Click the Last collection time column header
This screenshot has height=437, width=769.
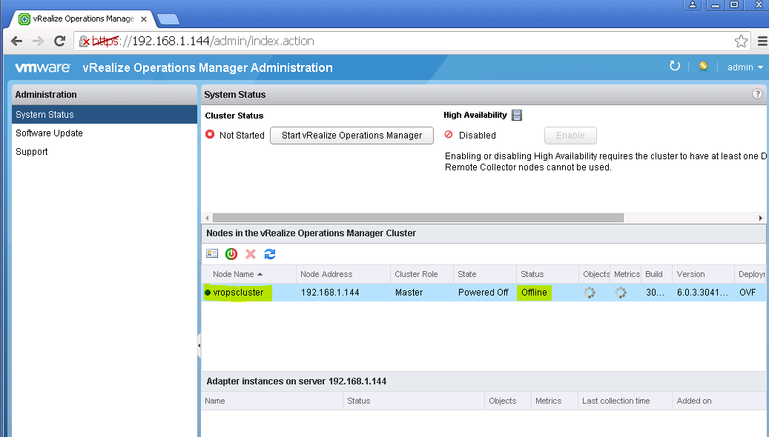pyautogui.click(x=625, y=401)
